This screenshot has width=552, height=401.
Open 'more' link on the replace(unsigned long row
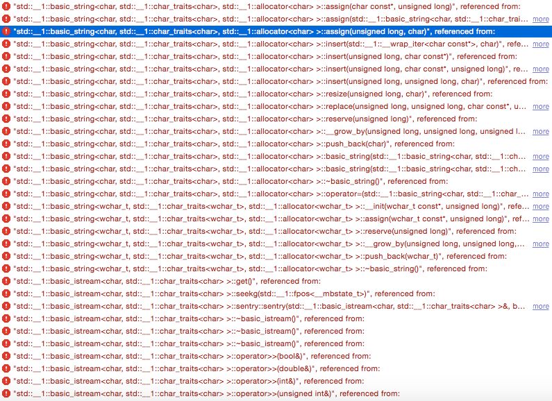point(541,106)
